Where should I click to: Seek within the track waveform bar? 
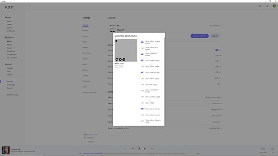click(x=139, y=153)
